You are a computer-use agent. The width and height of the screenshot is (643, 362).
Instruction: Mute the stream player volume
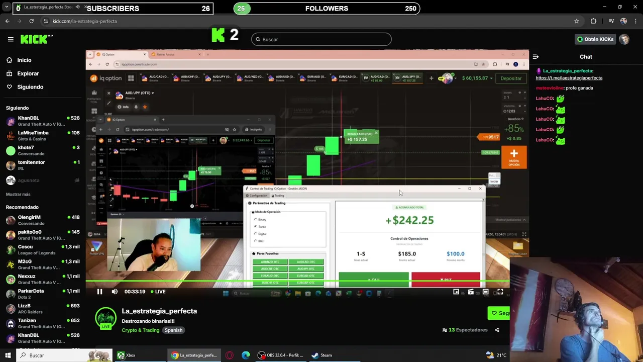click(x=115, y=292)
